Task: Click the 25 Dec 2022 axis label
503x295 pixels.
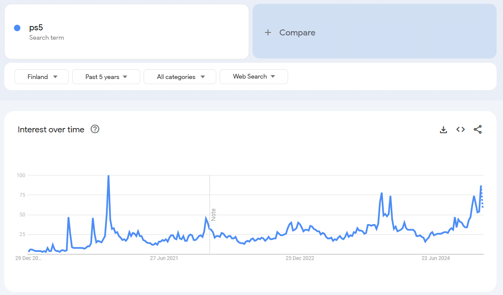Action: point(300,258)
